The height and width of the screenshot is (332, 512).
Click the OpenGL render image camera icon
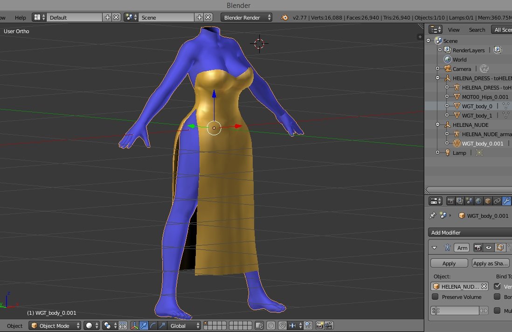click(319, 325)
